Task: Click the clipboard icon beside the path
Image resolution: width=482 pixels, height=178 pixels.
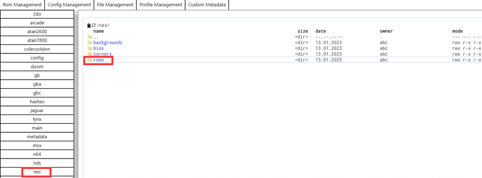Action: click(x=89, y=25)
